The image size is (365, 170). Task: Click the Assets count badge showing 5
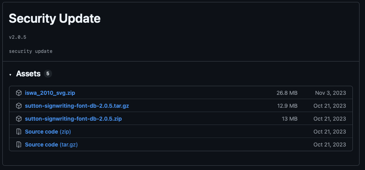click(x=48, y=74)
